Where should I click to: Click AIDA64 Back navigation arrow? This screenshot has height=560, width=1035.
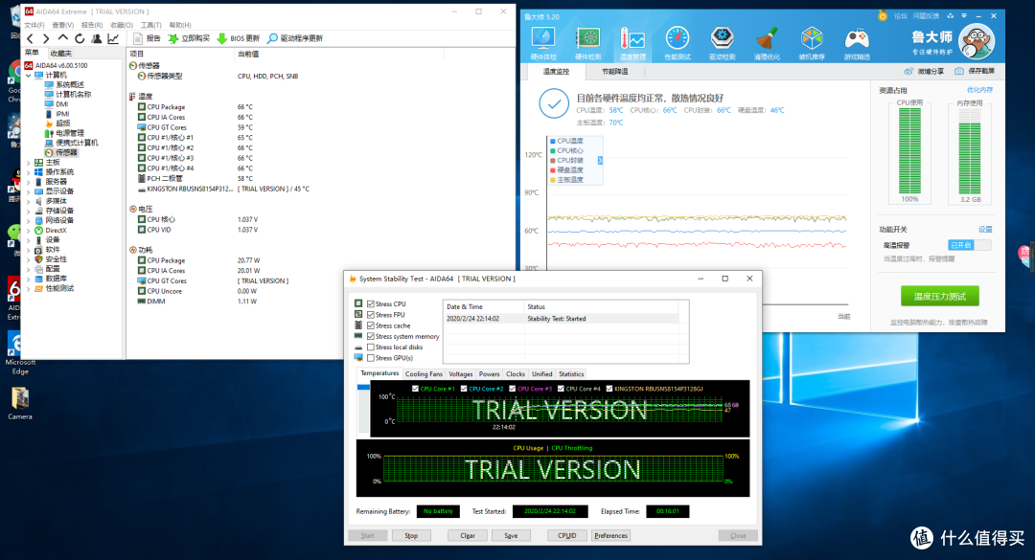(x=31, y=39)
